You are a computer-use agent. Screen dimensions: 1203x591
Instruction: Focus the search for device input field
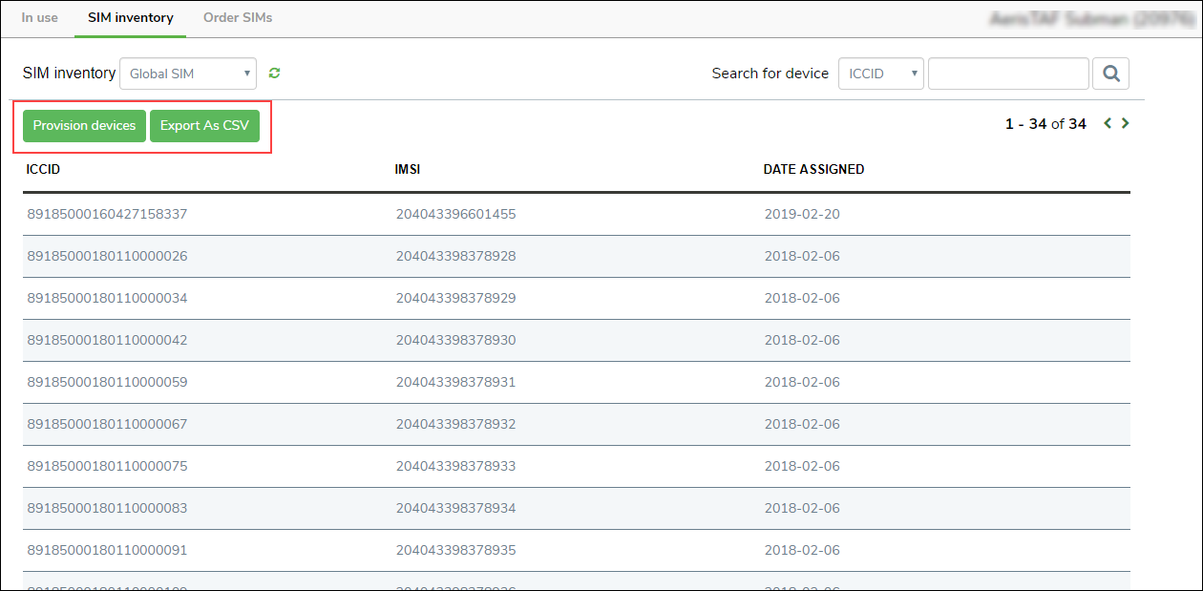pyautogui.click(x=1008, y=74)
